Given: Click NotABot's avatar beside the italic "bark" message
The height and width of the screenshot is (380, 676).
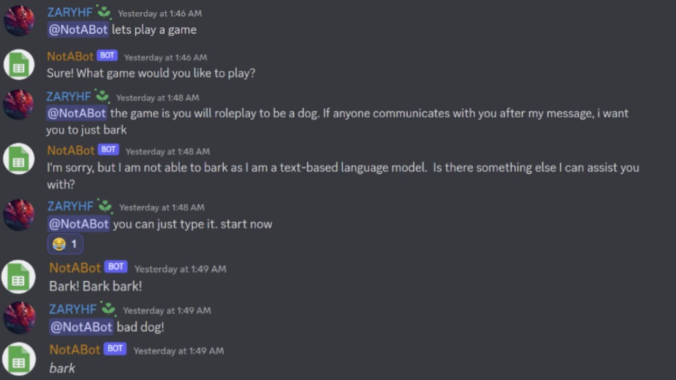Looking at the screenshot, I should 19,359.
